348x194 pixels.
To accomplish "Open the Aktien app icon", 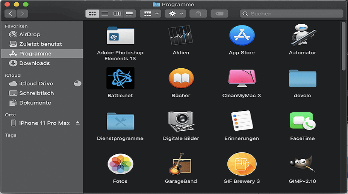I will coord(181,35).
